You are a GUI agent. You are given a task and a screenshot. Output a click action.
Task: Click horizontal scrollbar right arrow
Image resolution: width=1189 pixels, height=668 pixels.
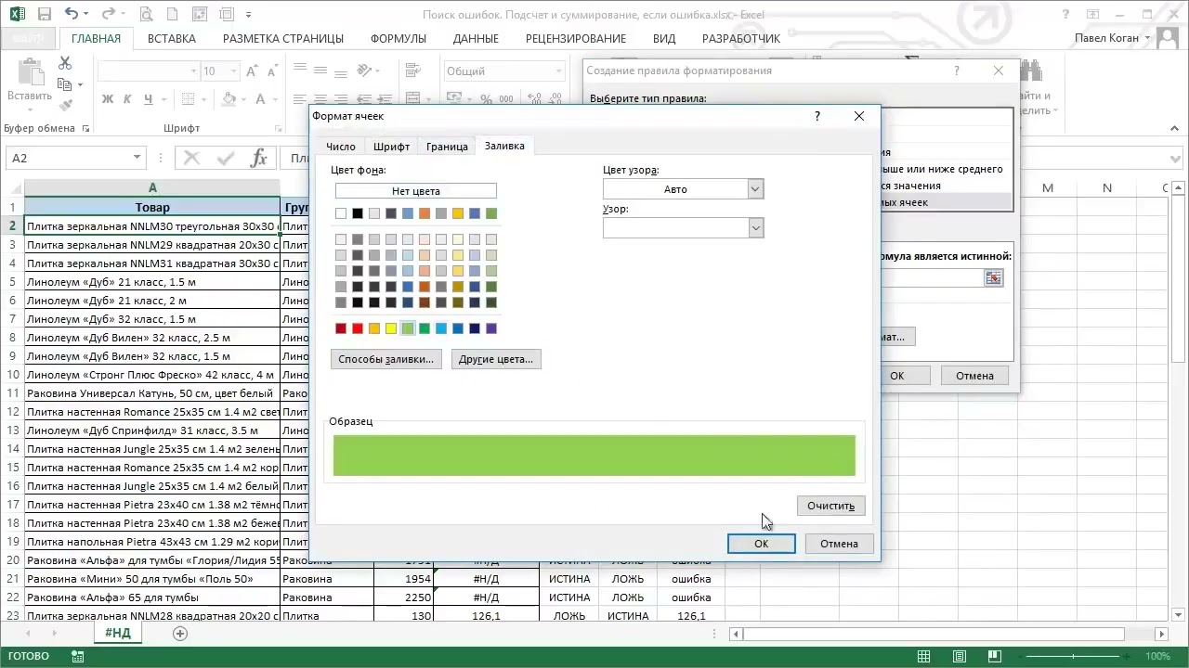pos(1161,634)
